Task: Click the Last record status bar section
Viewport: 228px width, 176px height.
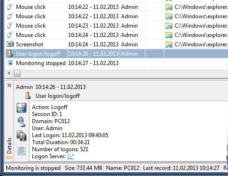Action: [181, 168]
